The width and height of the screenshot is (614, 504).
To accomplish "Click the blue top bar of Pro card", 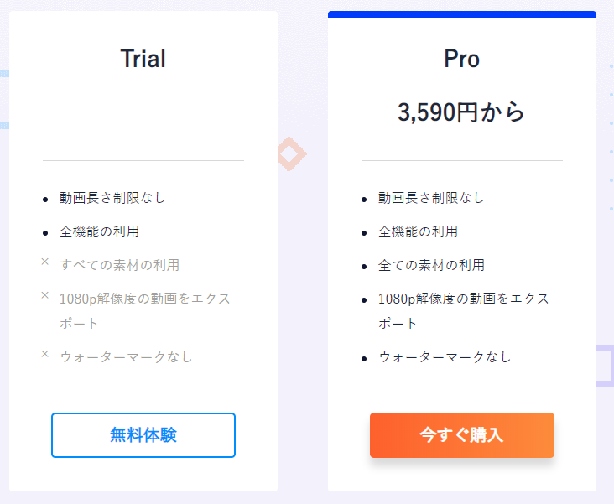I will click(462, 14).
